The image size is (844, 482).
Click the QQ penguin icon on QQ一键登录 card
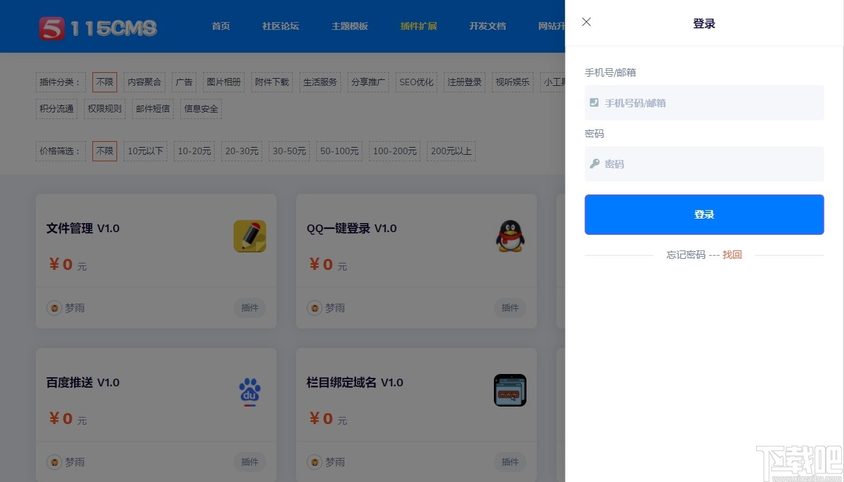pyautogui.click(x=510, y=236)
